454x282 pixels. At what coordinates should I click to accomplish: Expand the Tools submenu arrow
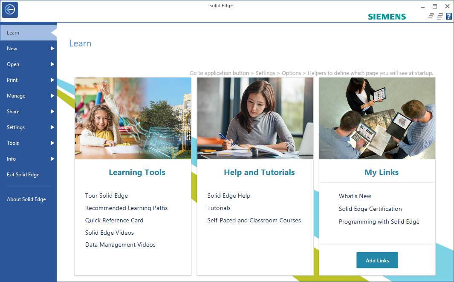(52, 143)
